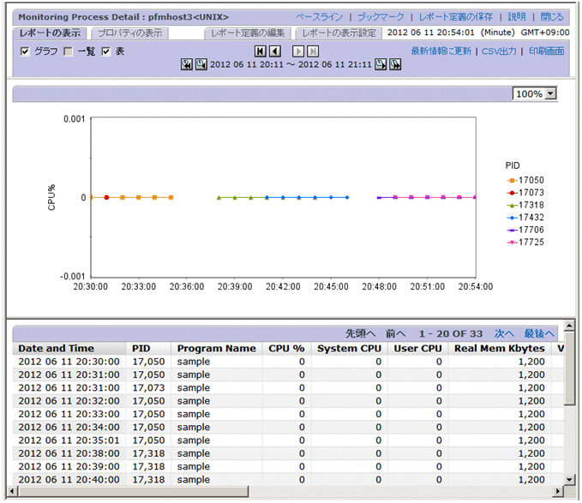
Task: Jump to the first report page icon
Action: tap(261, 51)
